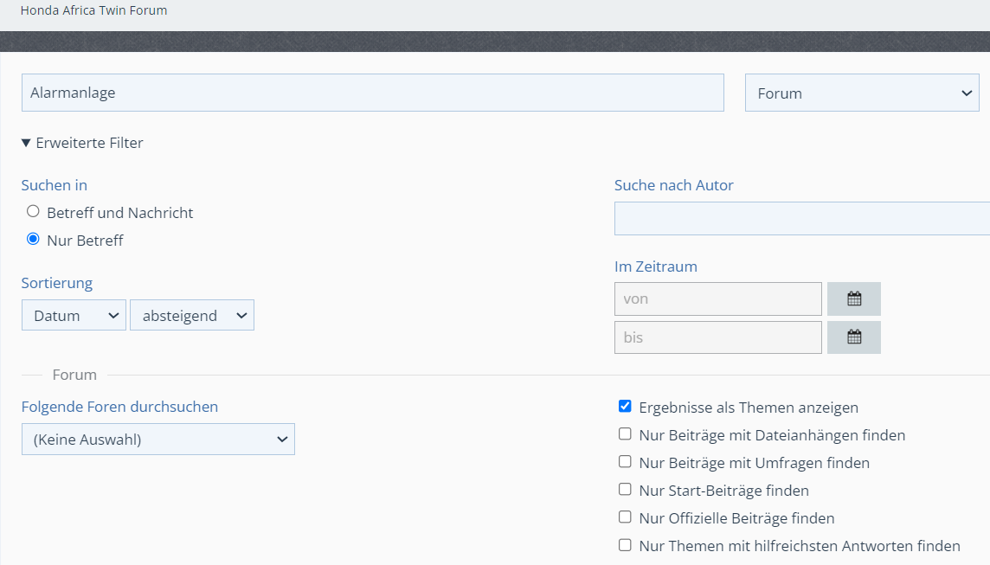Open the 'bis' date calendar picker
Viewport: 990px width, 565px height.
pyautogui.click(x=853, y=337)
